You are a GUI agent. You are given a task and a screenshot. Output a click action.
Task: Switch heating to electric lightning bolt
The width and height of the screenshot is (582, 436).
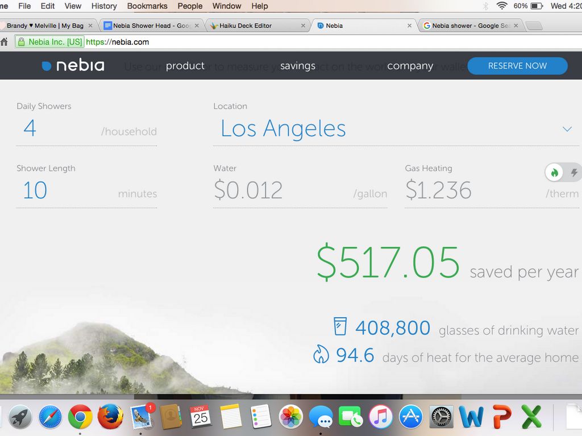[x=573, y=173]
